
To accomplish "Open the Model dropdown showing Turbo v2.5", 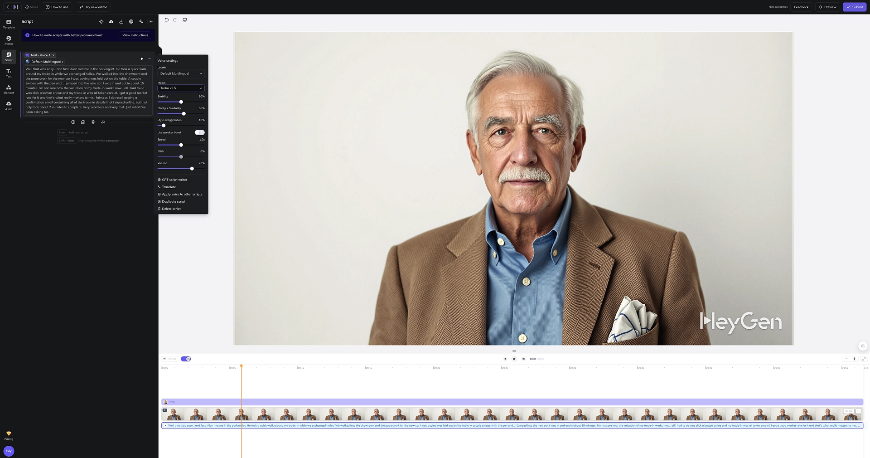I will pyautogui.click(x=181, y=88).
